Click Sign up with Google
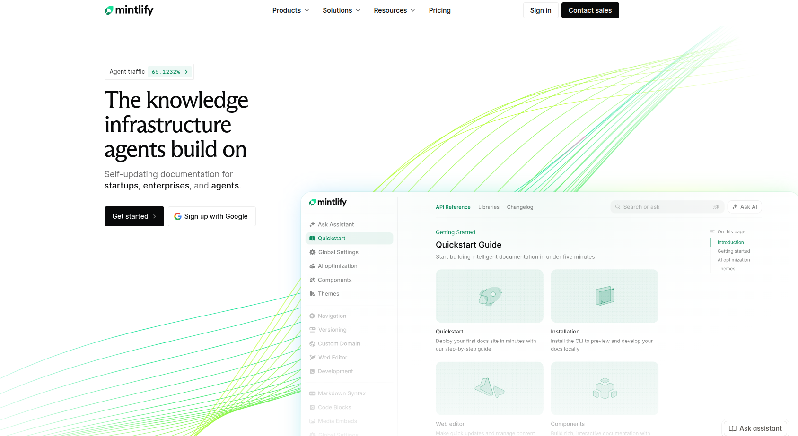This screenshot has width=798, height=436. pyautogui.click(x=212, y=216)
